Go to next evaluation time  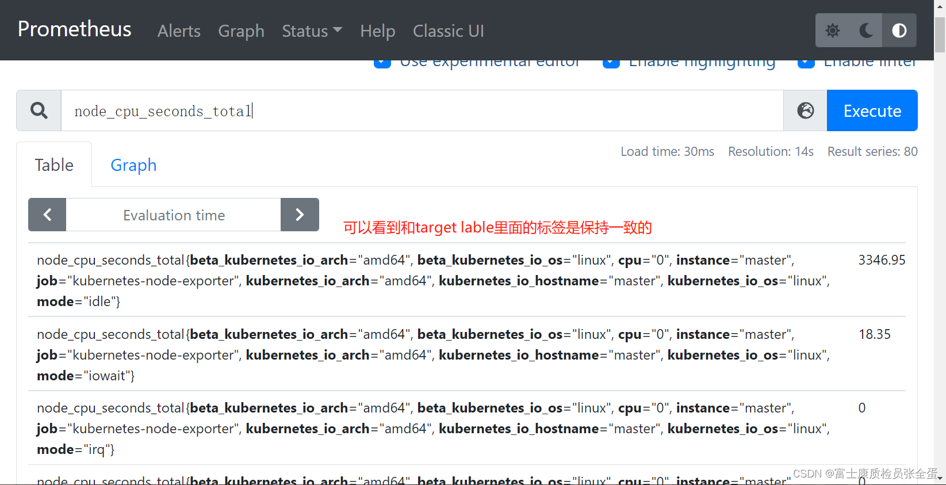tap(300, 215)
